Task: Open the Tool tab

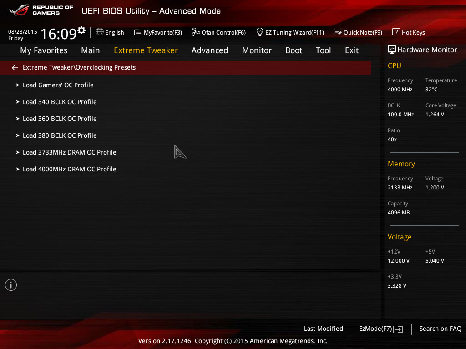Action: pyautogui.click(x=324, y=50)
